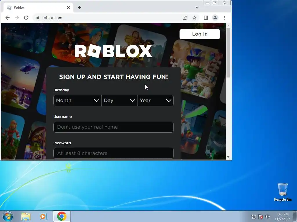
Task: Click the Password label text
Action: [62, 143]
